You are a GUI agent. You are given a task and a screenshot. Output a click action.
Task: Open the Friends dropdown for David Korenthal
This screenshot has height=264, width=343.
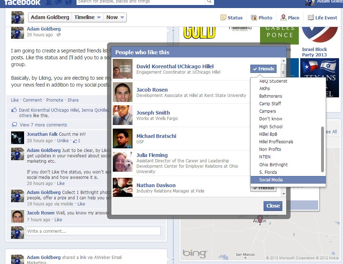click(263, 69)
